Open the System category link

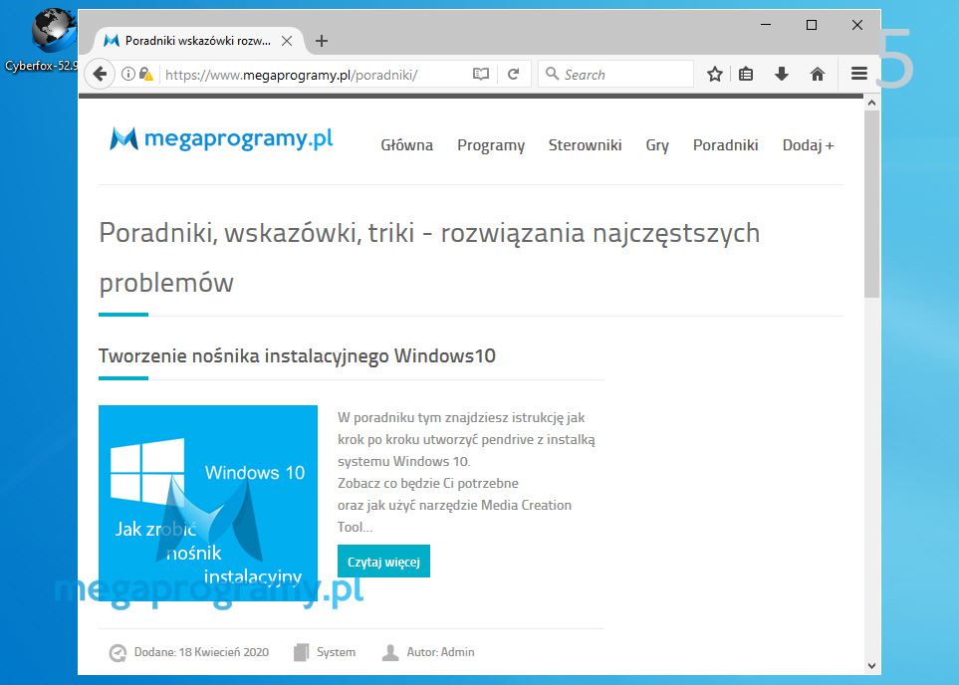336,652
